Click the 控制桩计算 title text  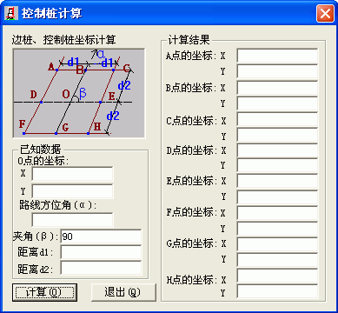click(52, 13)
